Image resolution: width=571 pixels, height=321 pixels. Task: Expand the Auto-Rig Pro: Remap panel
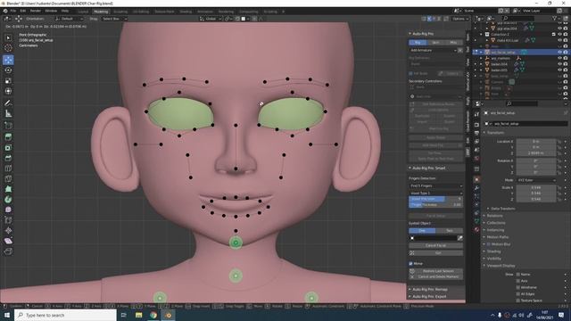click(429, 289)
